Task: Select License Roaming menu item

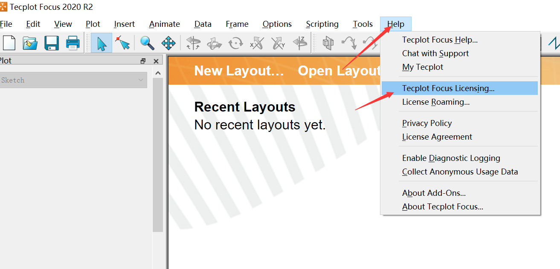Action: pos(460,102)
